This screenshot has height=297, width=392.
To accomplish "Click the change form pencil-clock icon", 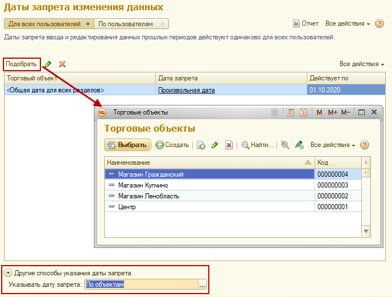I will click(299, 145).
